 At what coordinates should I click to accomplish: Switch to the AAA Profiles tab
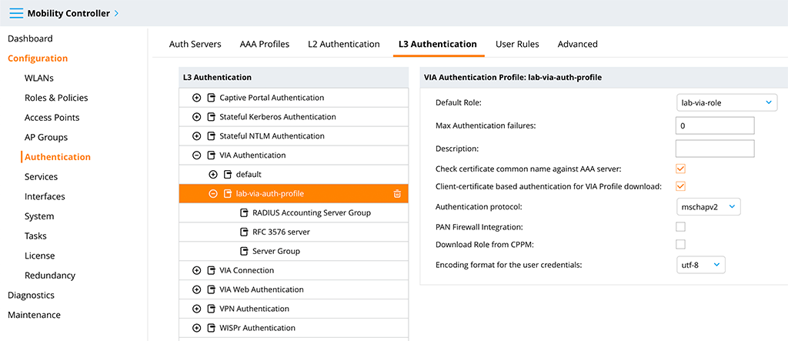pyautogui.click(x=265, y=44)
